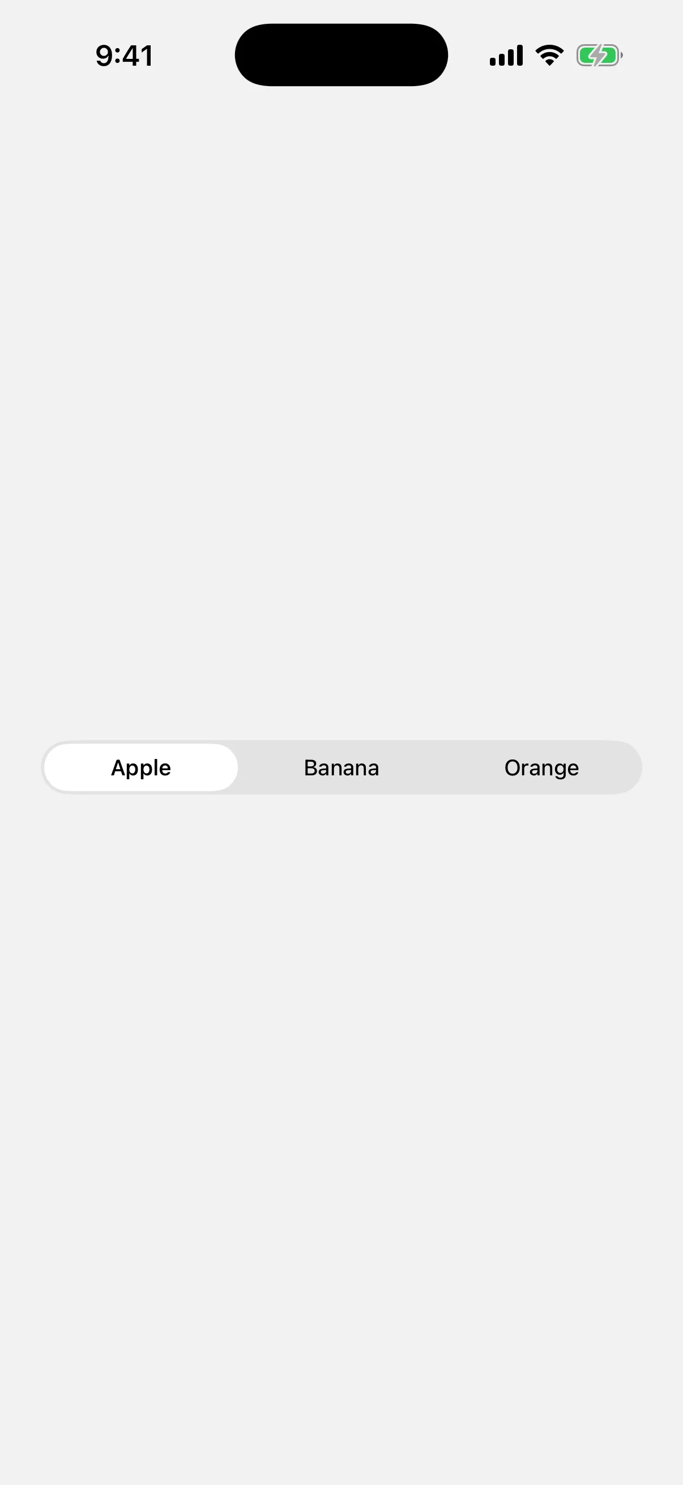The height and width of the screenshot is (1485, 683).
Task: Choose the Orange option label text
Action: (541, 769)
